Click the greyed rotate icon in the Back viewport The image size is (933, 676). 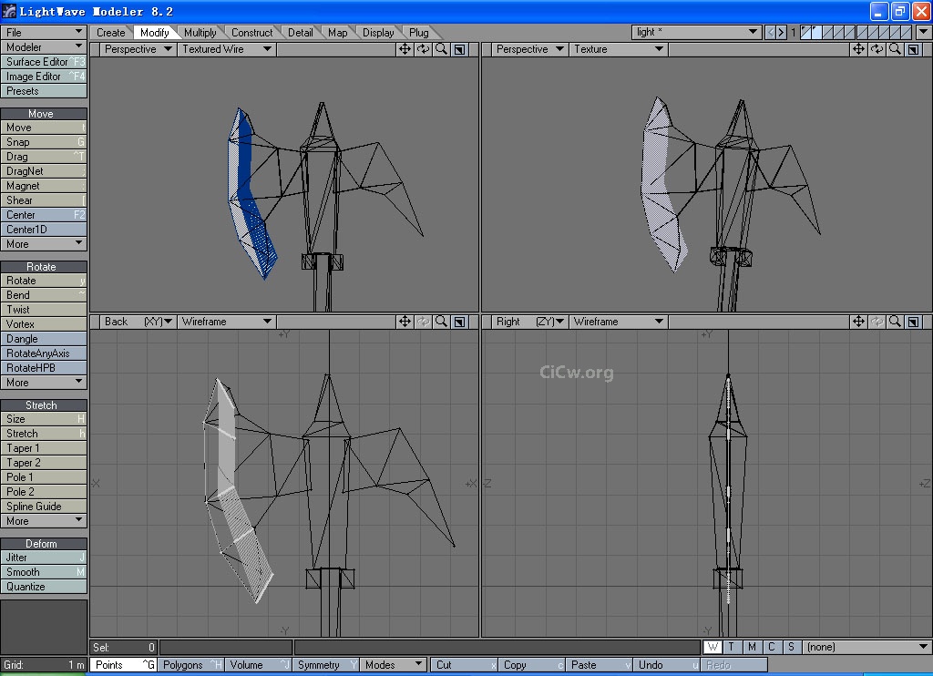click(423, 322)
